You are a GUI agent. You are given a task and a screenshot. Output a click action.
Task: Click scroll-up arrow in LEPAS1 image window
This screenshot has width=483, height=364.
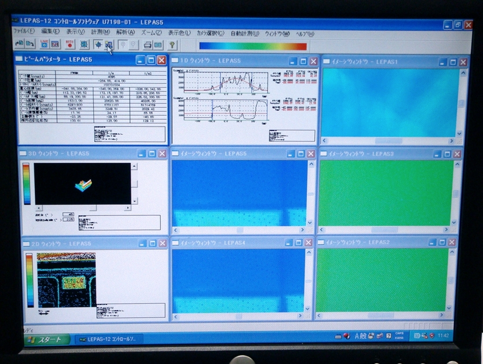463,74
